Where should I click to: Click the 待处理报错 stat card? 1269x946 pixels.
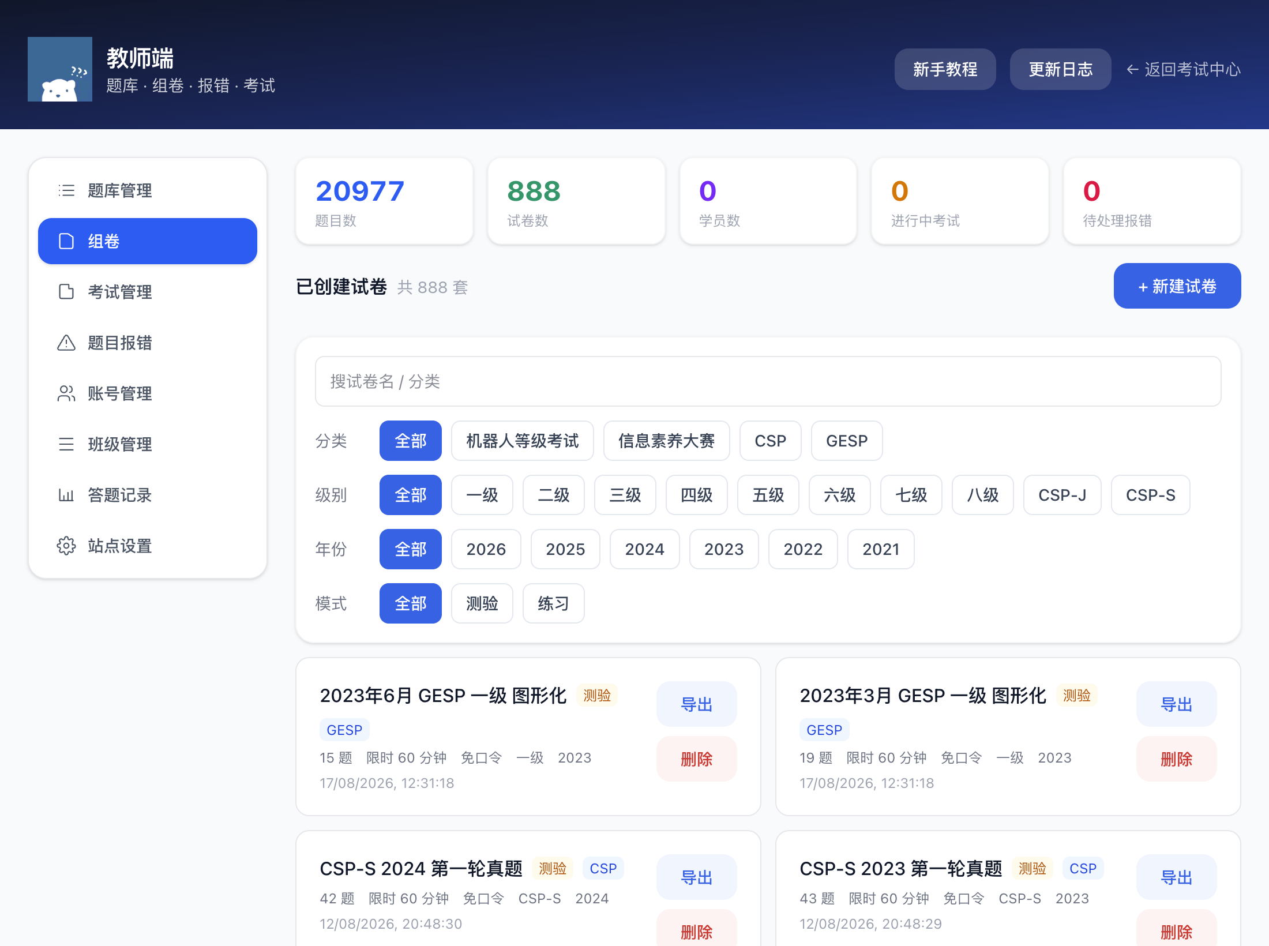(x=1152, y=201)
